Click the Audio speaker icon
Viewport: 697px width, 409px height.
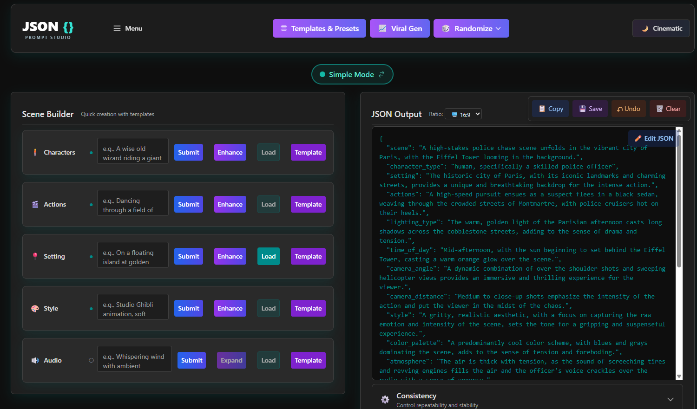pos(35,360)
